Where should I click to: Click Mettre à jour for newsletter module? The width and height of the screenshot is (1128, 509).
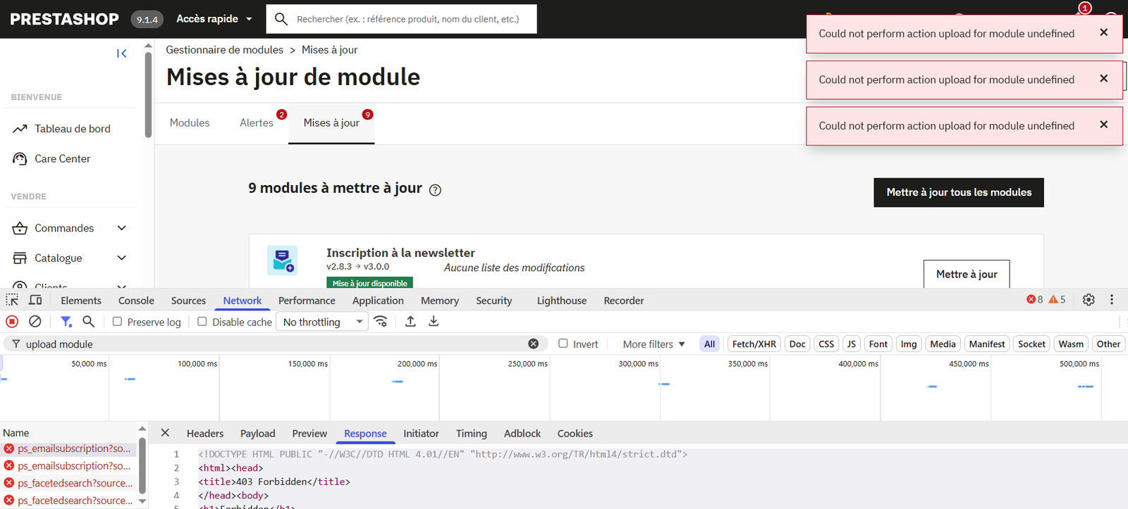click(x=967, y=275)
